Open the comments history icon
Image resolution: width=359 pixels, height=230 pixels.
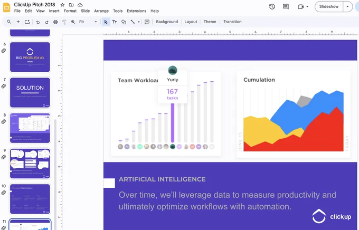(x=286, y=7)
